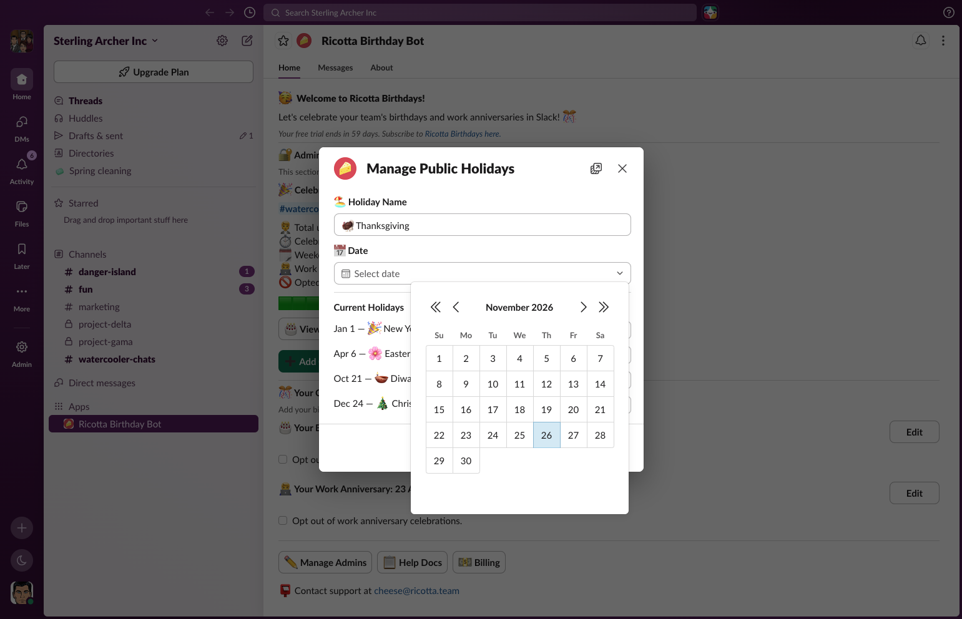
Task: Open the history clock icon
Action: (x=250, y=12)
